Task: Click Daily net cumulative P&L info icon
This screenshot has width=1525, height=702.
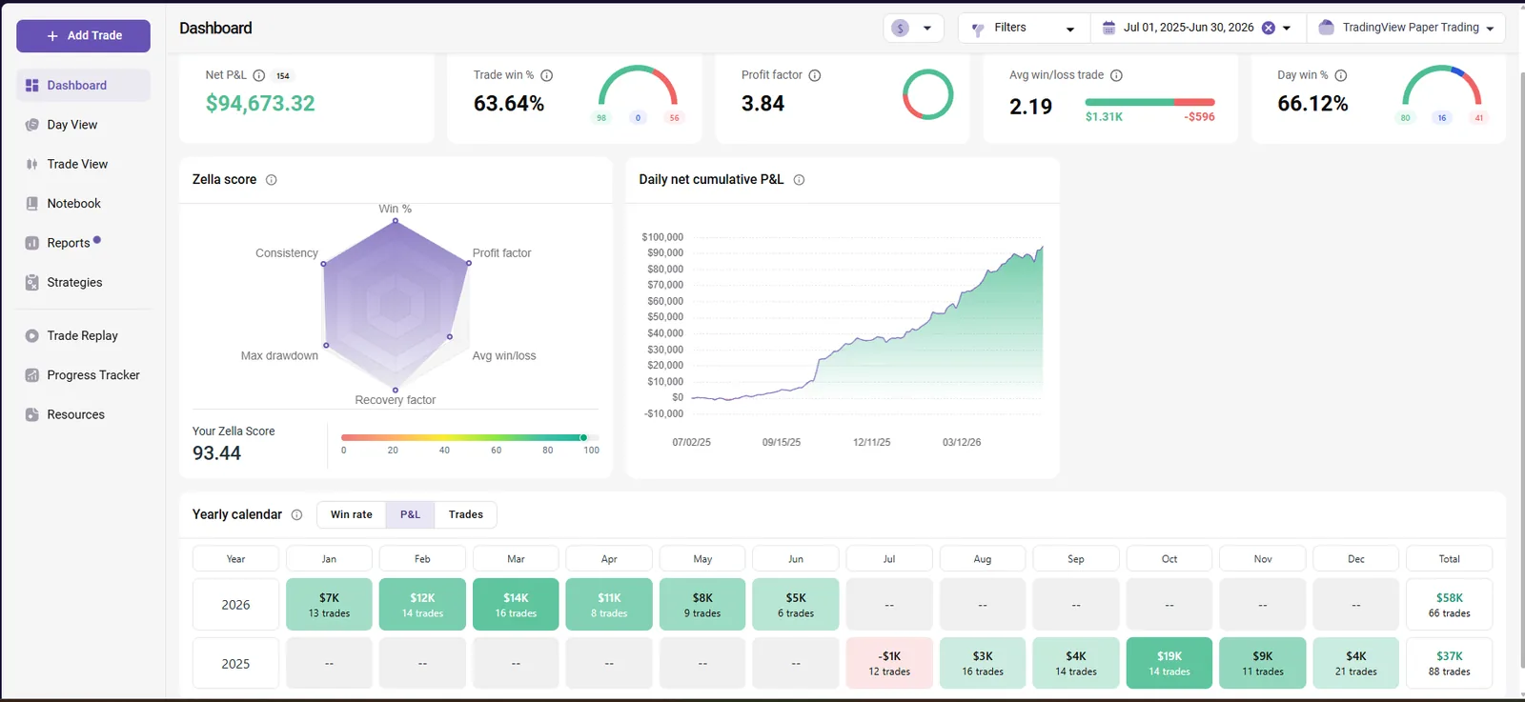Action: click(799, 180)
